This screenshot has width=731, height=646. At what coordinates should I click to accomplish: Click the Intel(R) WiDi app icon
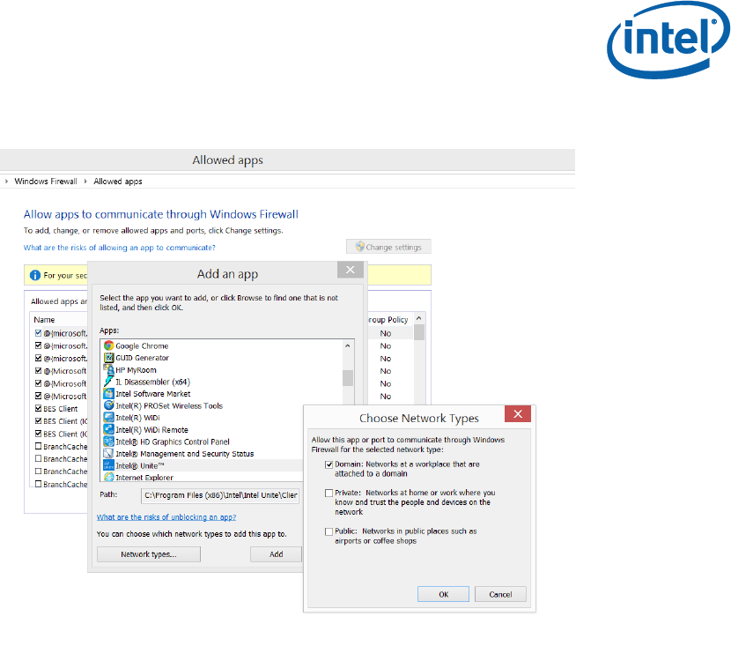tap(108, 418)
